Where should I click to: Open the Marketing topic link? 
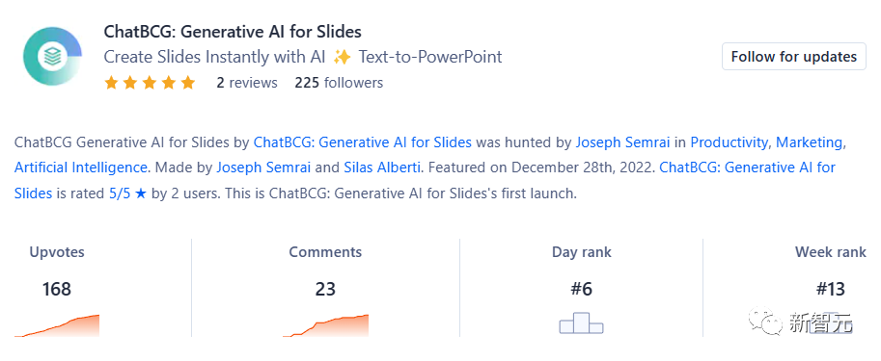pos(809,142)
